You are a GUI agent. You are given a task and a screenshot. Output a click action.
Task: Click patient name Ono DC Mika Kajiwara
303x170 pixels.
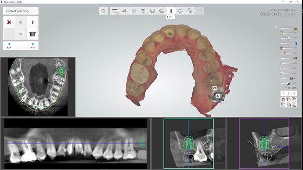click(x=278, y=14)
